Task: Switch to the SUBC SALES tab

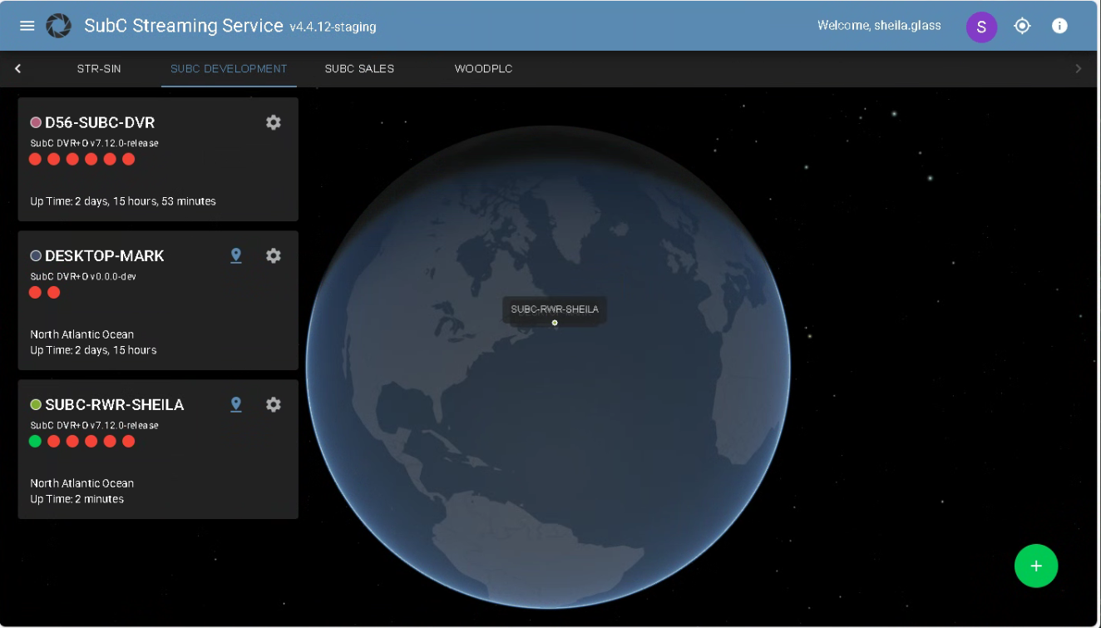Action: (359, 69)
